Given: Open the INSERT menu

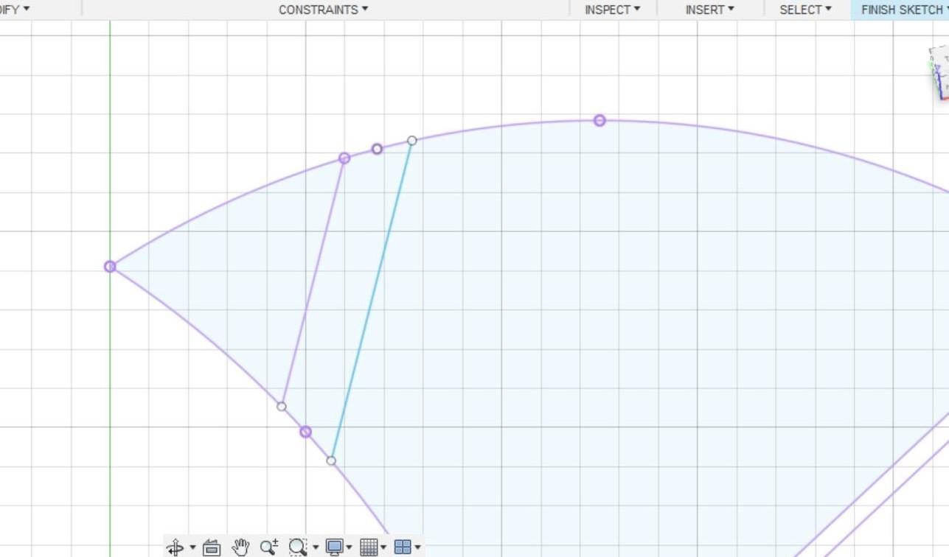Looking at the screenshot, I should [x=709, y=10].
